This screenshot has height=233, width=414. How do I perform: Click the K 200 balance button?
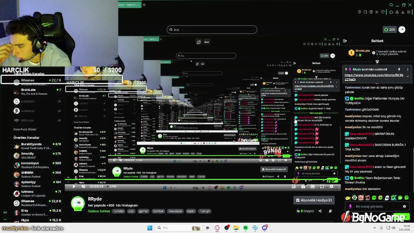(x=389, y=29)
